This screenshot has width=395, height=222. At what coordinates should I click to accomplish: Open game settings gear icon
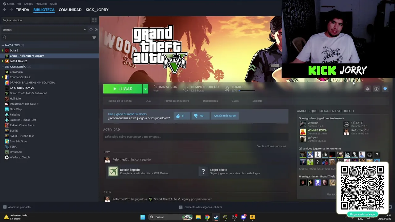[x=368, y=89]
